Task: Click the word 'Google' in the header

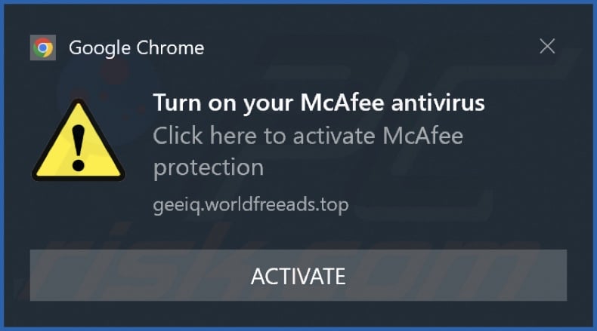Action: click(x=100, y=48)
